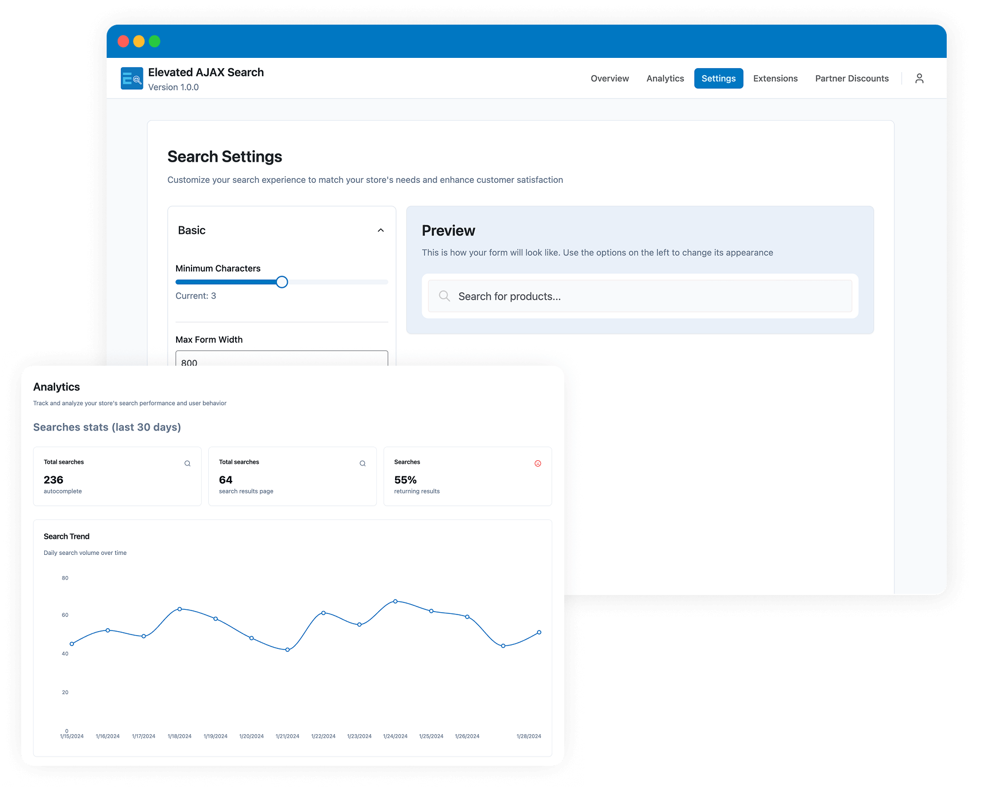Click the Minimum Characters slider handle
The height and width of the screenshot is (787, 992).
pos(282,282)
